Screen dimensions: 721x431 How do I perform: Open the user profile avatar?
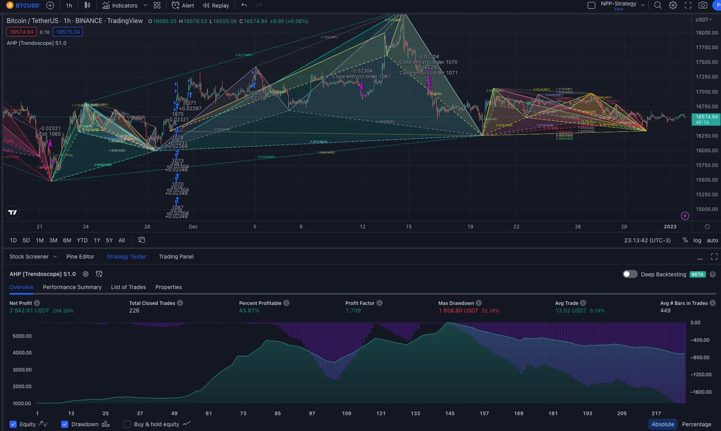717,5
